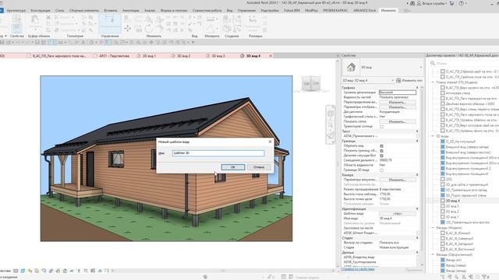
Task: Click Отмена in the new view template dialog
Action: coord(259,167)
